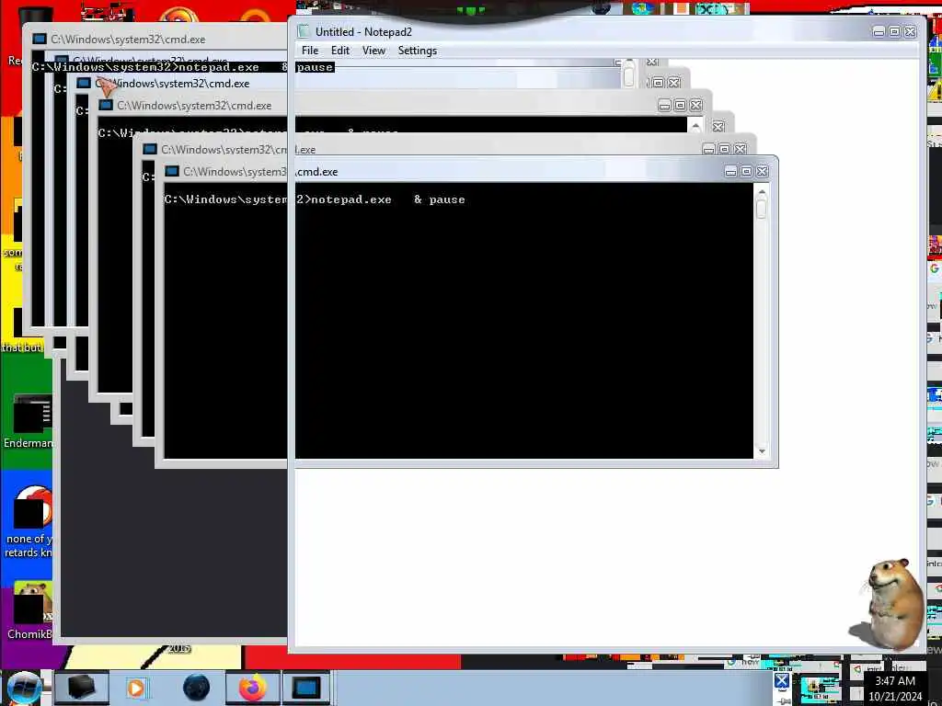Click the black box taskbar icon

click(81, 688)
